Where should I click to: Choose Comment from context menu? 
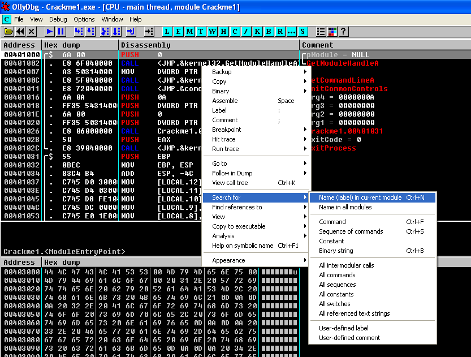[x=256, y=120]
